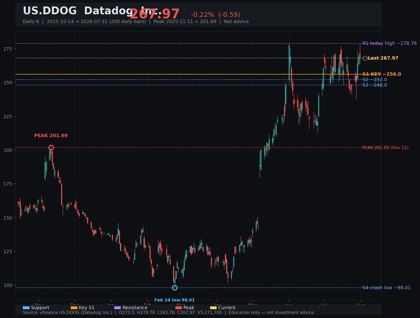
Task: Click 'Source: yfinance US.DDOG (Datadog, Inc.)' footer text
Action: pyautogui.click(x=68, y=313)
